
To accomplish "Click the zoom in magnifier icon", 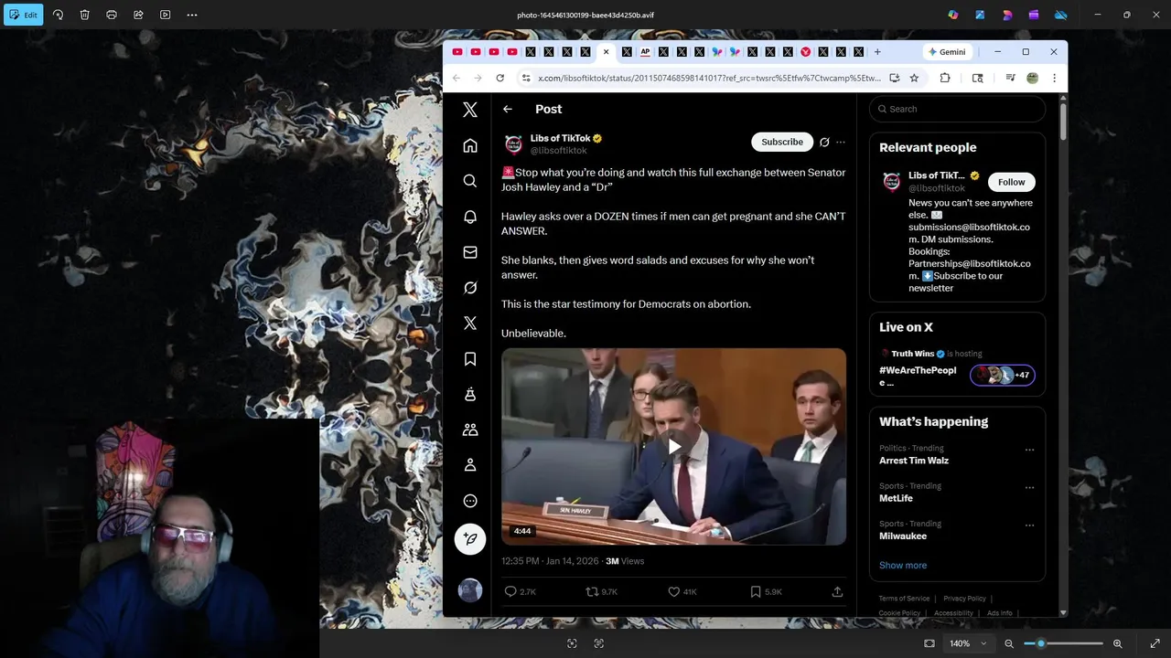I will [1117, 643].
